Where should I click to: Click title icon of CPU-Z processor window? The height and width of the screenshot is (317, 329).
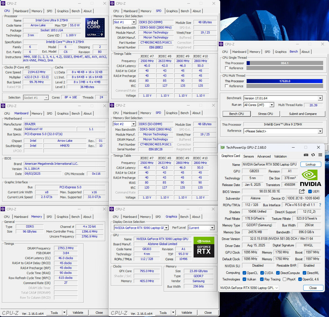[3, 3]
